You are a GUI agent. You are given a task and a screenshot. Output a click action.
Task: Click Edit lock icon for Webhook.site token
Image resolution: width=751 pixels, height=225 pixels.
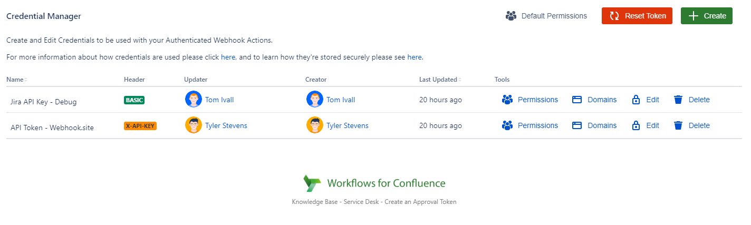coord(636,125)
